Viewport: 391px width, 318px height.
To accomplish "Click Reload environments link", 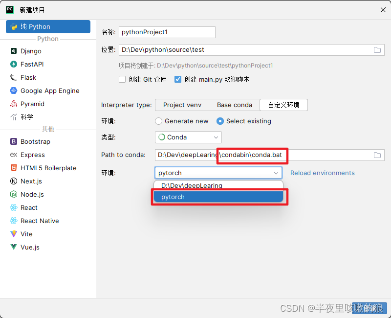I will pos(322,173).
